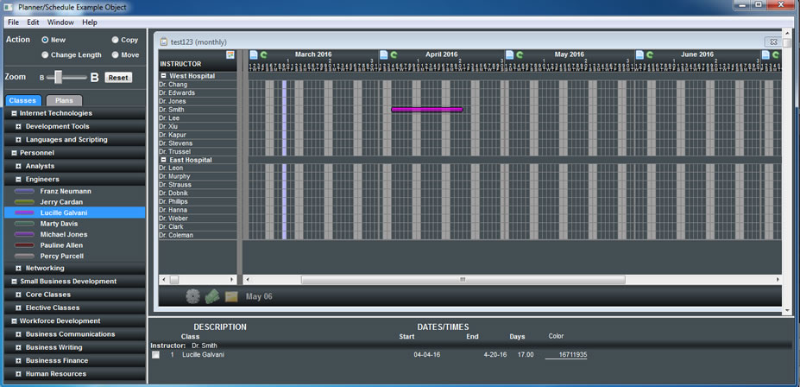Click the document icon beside May 2016

[x=509, y=54]
